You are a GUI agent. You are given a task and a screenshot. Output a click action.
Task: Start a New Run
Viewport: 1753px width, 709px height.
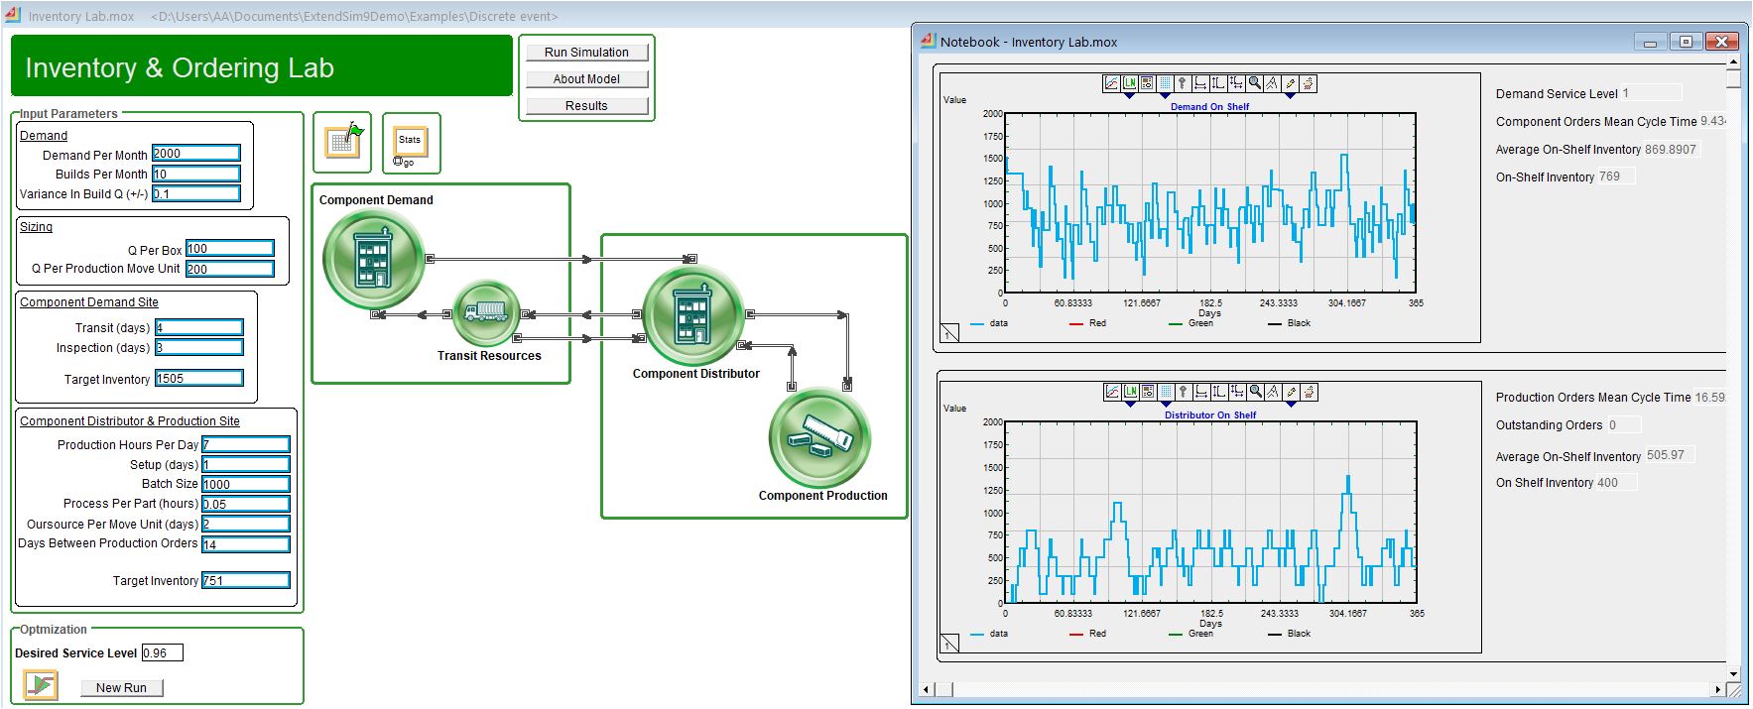click(x=121, y=687)
